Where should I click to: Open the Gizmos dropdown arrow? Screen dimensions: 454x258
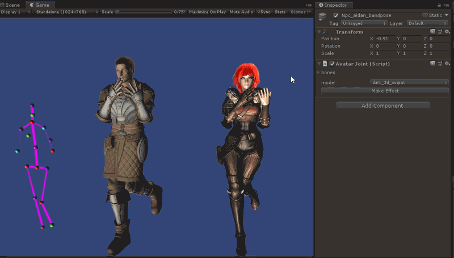(309, 12)
